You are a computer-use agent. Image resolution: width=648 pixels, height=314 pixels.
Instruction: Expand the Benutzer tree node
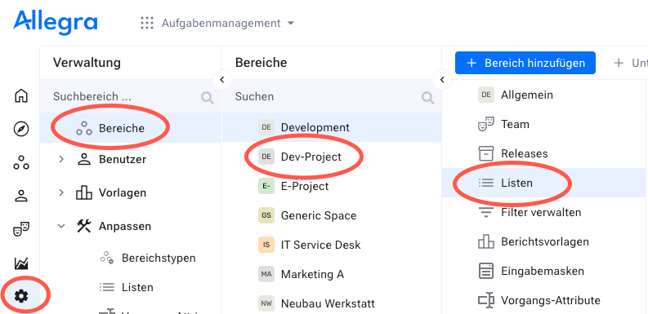tap(61, 159)
